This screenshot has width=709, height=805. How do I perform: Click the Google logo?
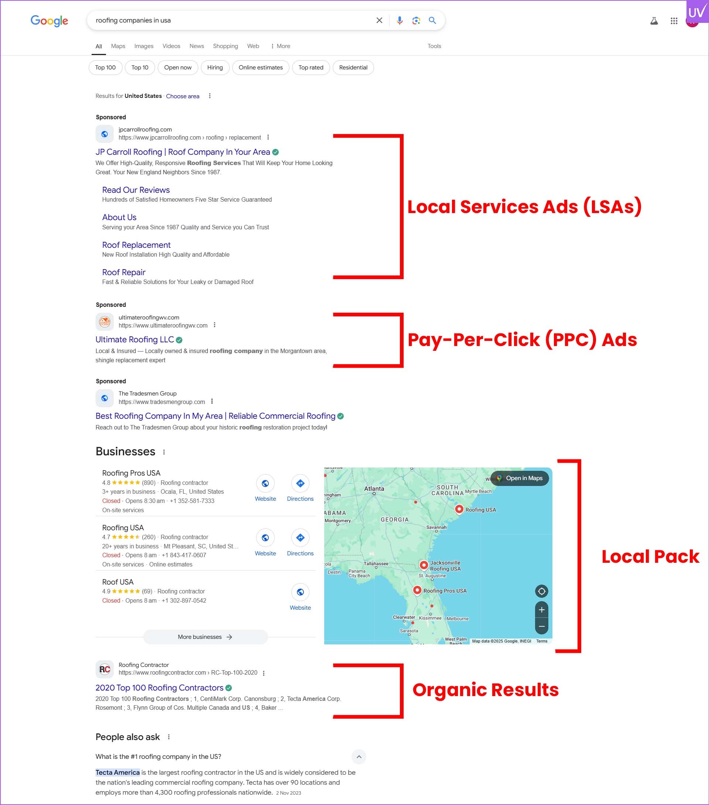coord(49,20)
